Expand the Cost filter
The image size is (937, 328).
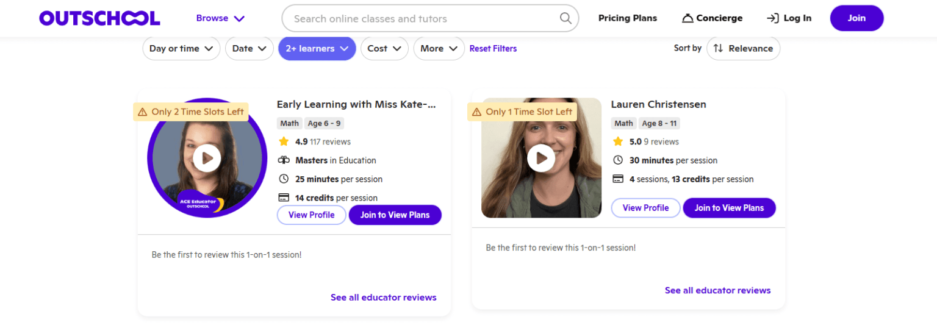tap(384, 49)
